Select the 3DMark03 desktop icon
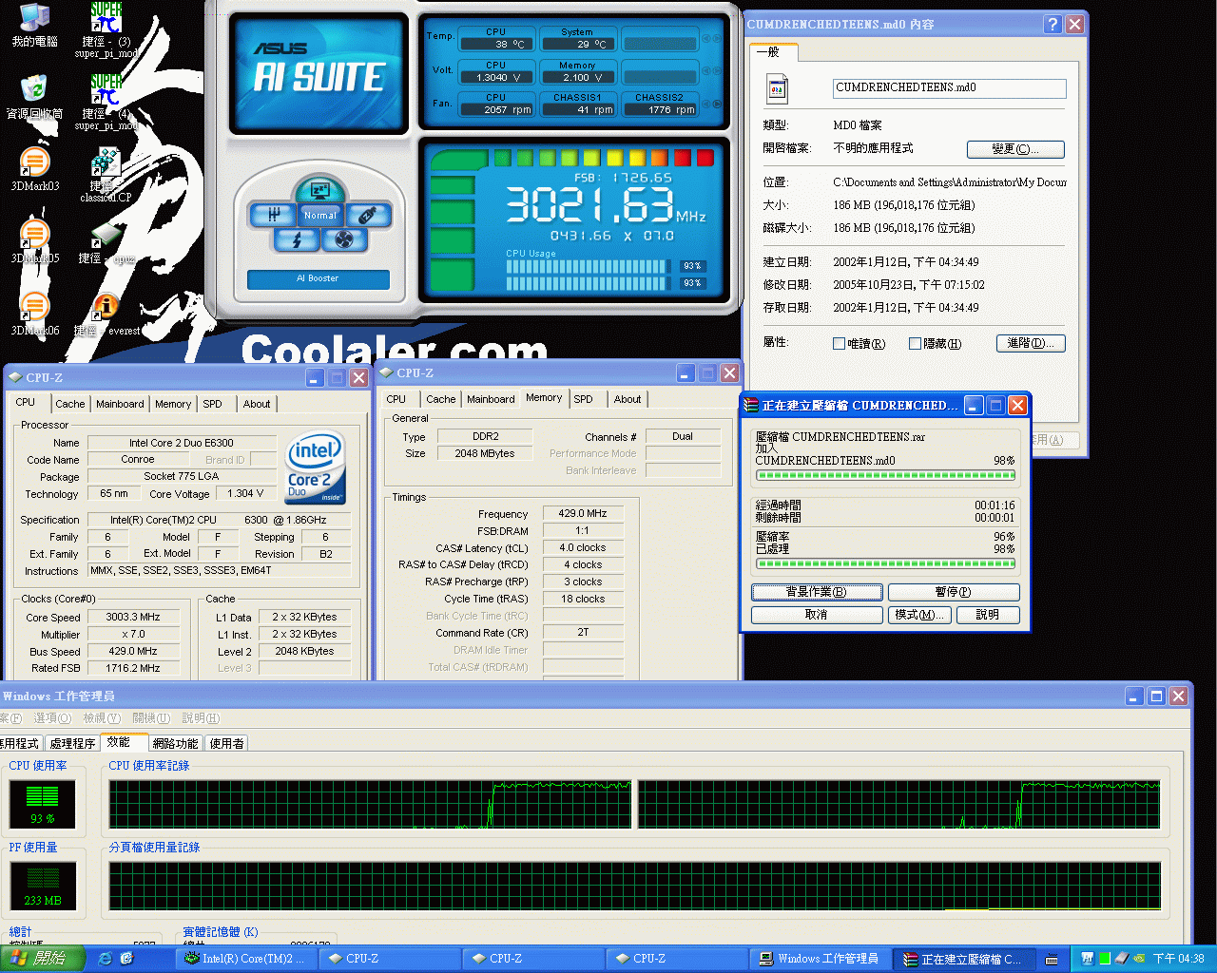This screenshot has height=973, width=1217. point(34,170)
